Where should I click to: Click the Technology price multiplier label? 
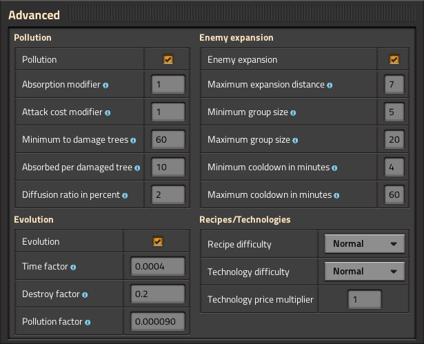pos(261,300)
